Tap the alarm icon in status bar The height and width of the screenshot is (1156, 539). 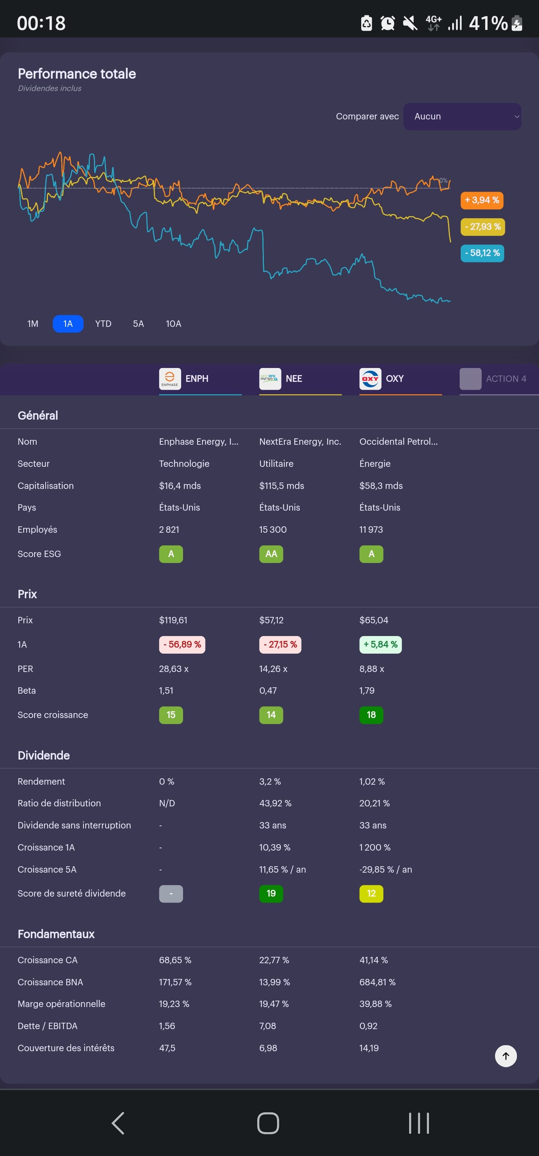(x=388, y=23)
